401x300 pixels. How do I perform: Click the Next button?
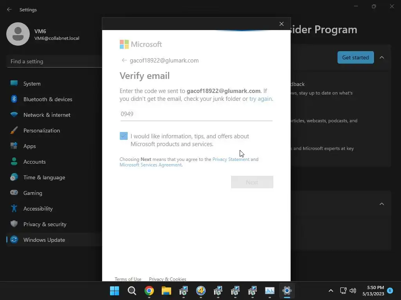252,182
